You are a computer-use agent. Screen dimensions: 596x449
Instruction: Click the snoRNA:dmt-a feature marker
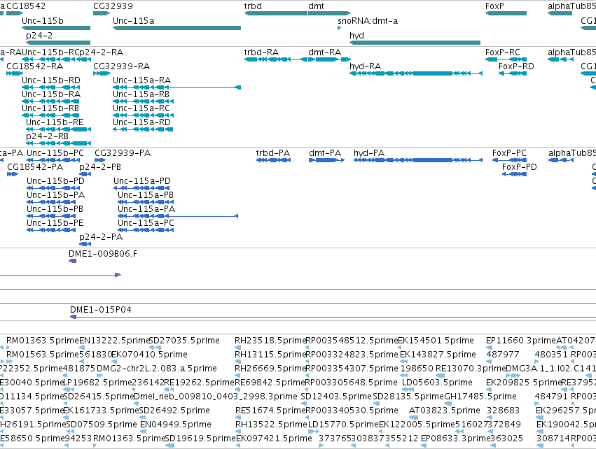[x=340, y=28]
